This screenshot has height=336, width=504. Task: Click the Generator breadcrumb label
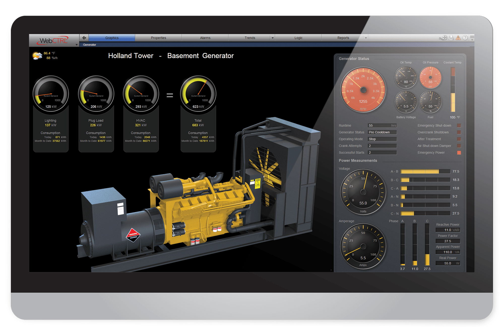pos(89,45)
